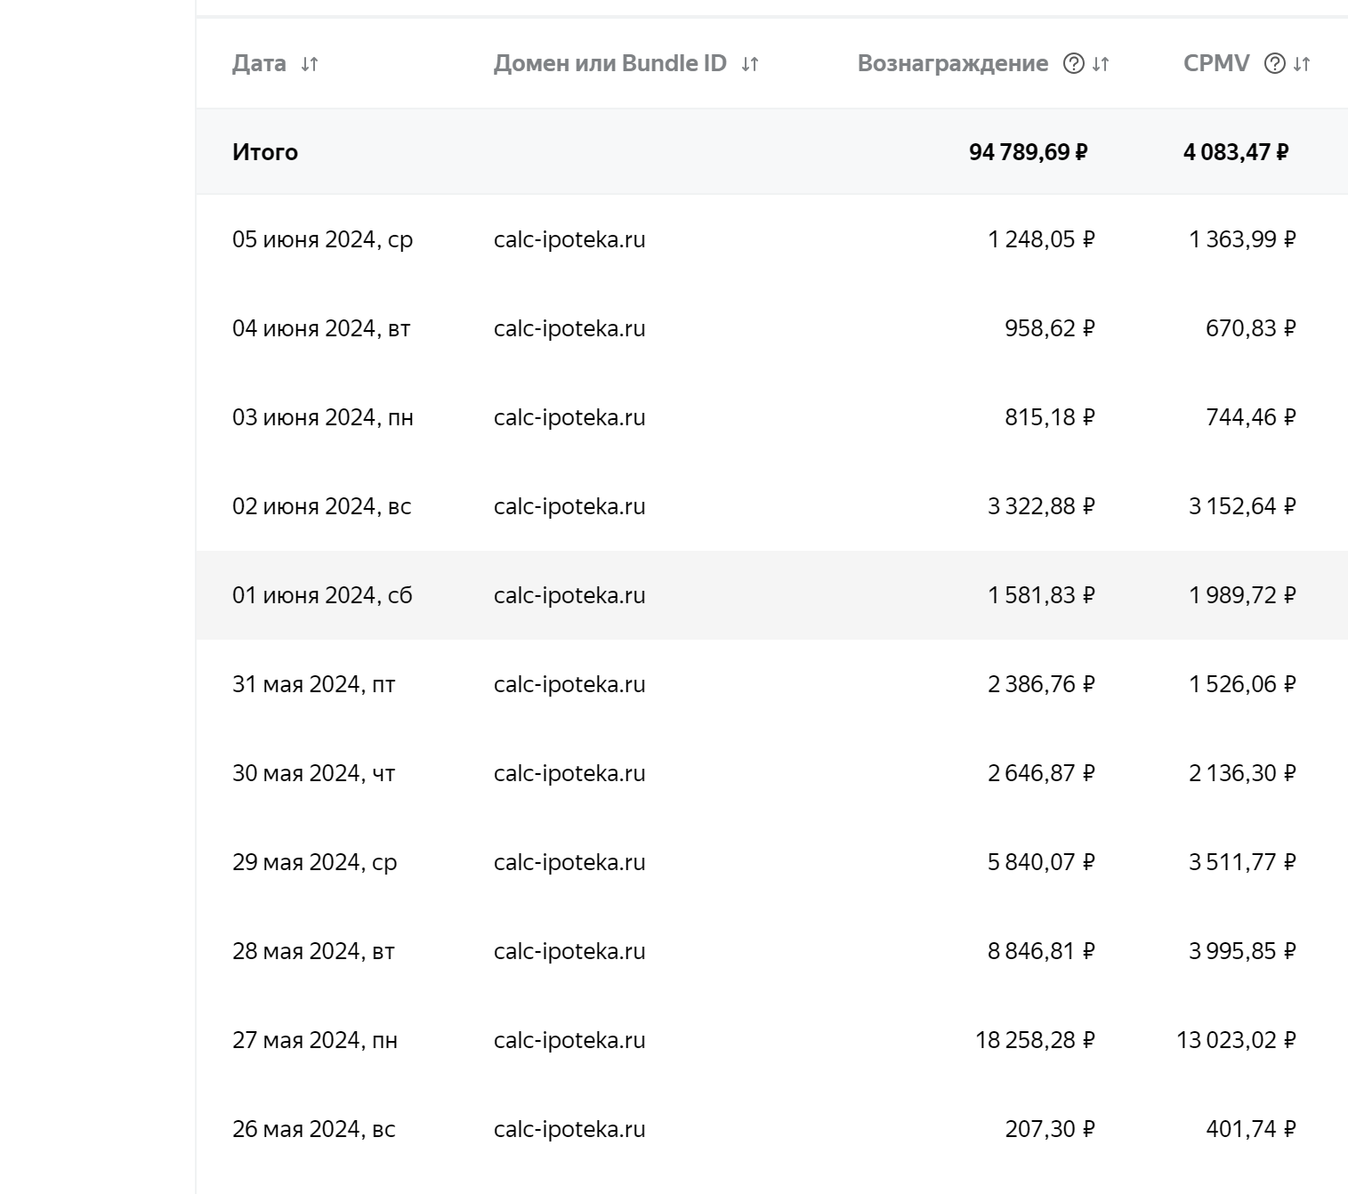1348x1194 pixels.
Task: Select CPMV value 3 152,64 ₽
Action: (x=1243, y=506)
